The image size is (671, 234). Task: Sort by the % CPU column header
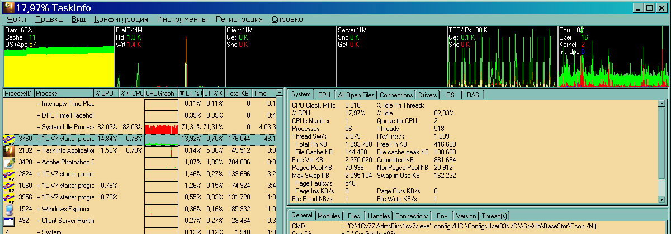point(105,94)
